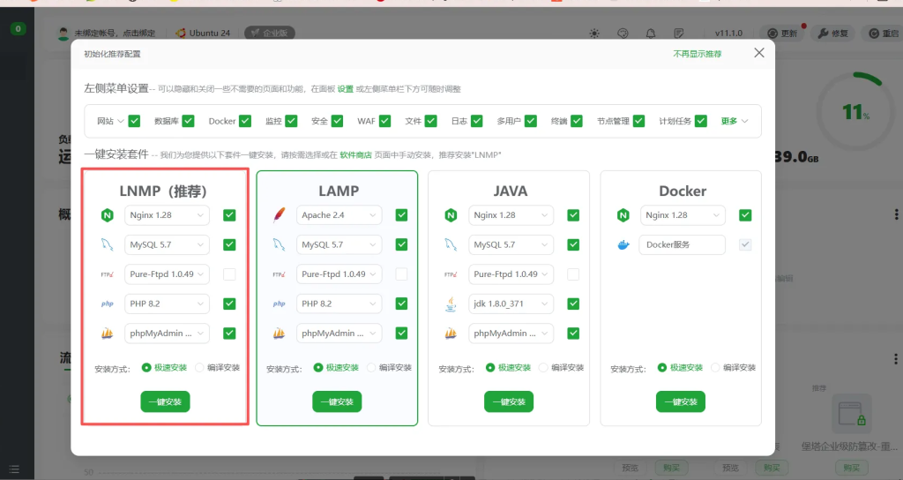
Task: Select 编译安装 radio in LAMP panel
Action: [371, 368]
